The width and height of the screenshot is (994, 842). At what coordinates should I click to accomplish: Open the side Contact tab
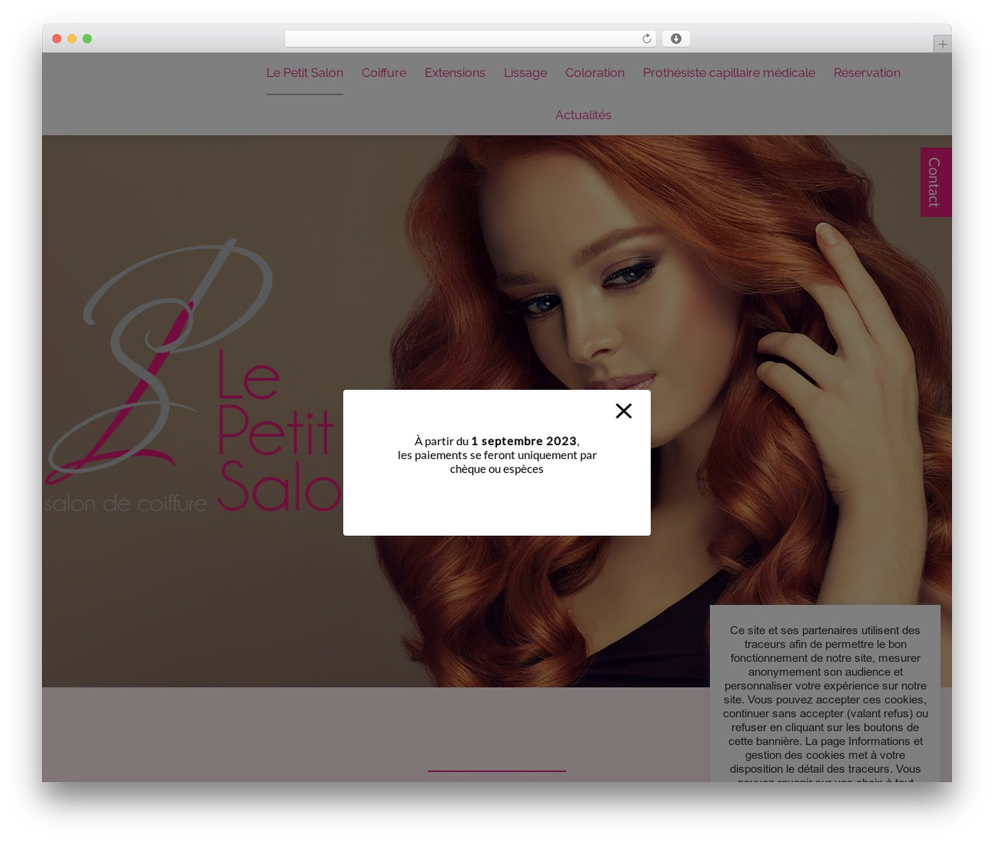pyautogui.click(x=936, y=183)
